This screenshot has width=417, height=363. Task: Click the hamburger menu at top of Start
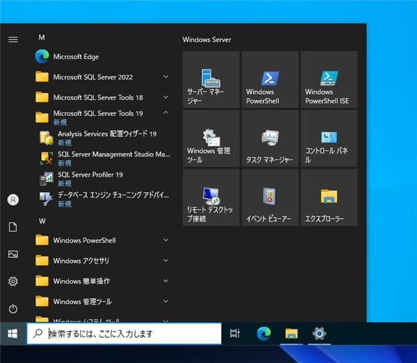pyautogui.click(x=13, y=40)
